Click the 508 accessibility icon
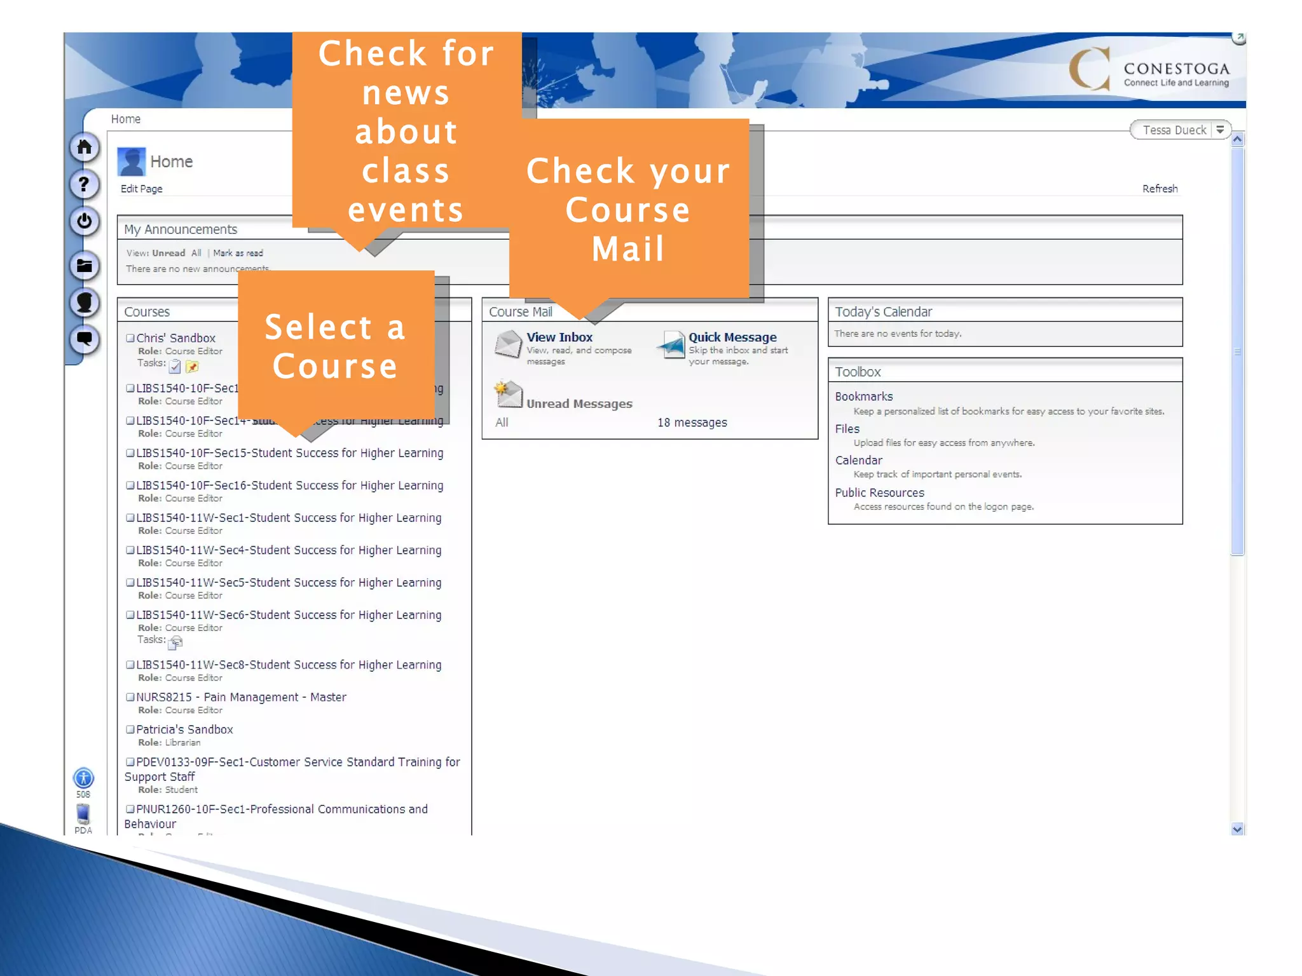This screenshot has height=976, width=1302. (83, 778)
